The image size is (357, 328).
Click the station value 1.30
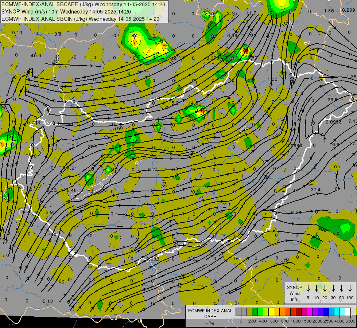click(272, 79)
